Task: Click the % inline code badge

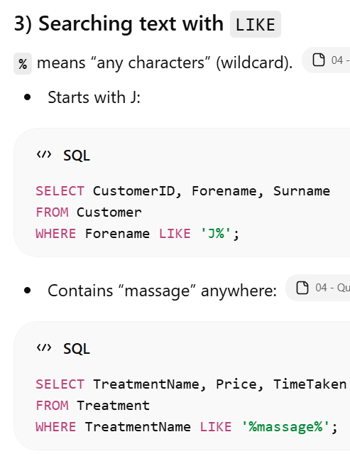Action: pyautogui.click(x=23, y=63)
